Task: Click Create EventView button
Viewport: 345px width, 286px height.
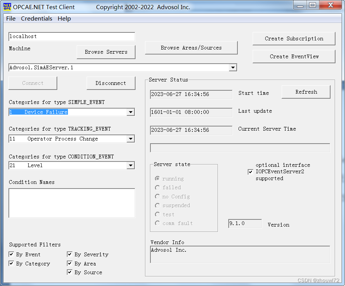Action: pos(294,56)
